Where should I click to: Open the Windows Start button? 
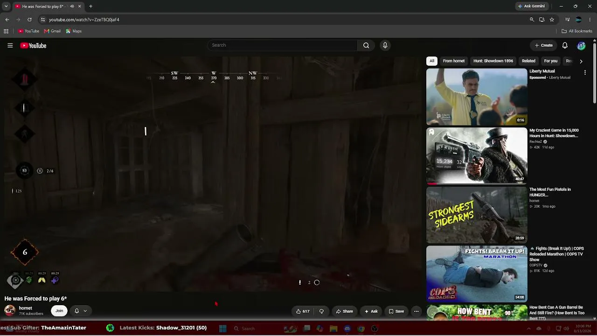222,329
